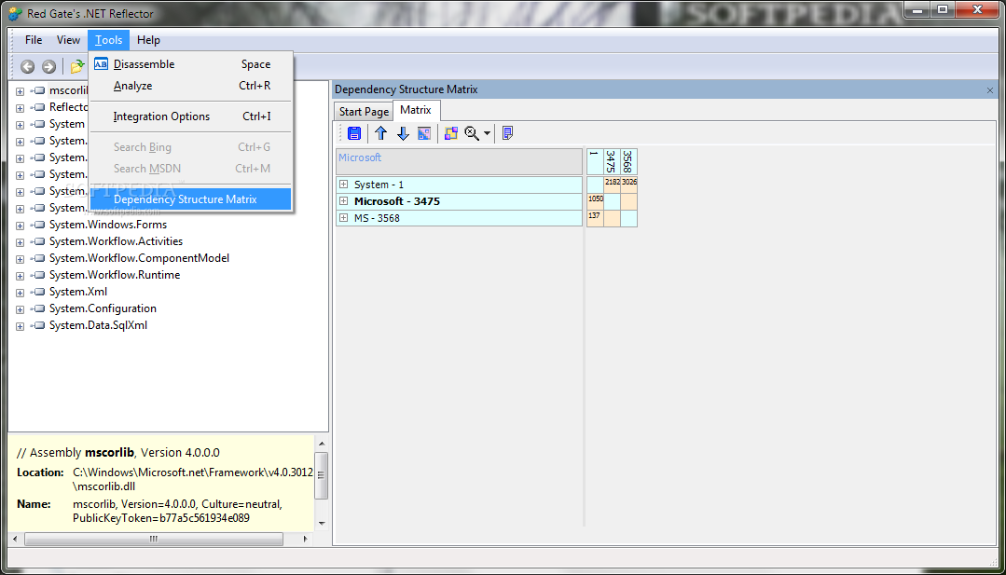Viewport: 1006px width, 575px height.
Task: Switch to the Start Page tab
Action: [364, 111]
